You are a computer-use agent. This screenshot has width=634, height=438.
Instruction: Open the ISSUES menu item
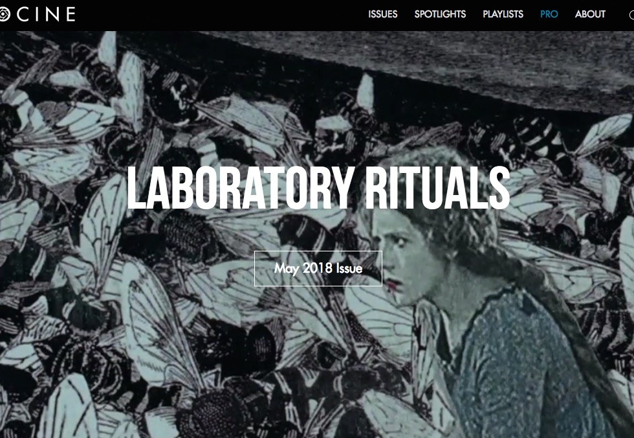tap(382, 14)
